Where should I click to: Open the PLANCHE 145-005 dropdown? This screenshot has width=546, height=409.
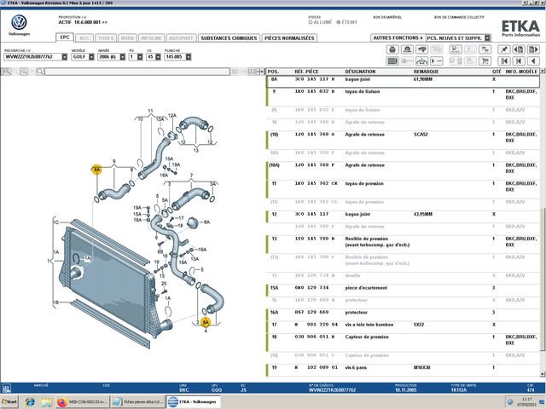click(188, 57)
